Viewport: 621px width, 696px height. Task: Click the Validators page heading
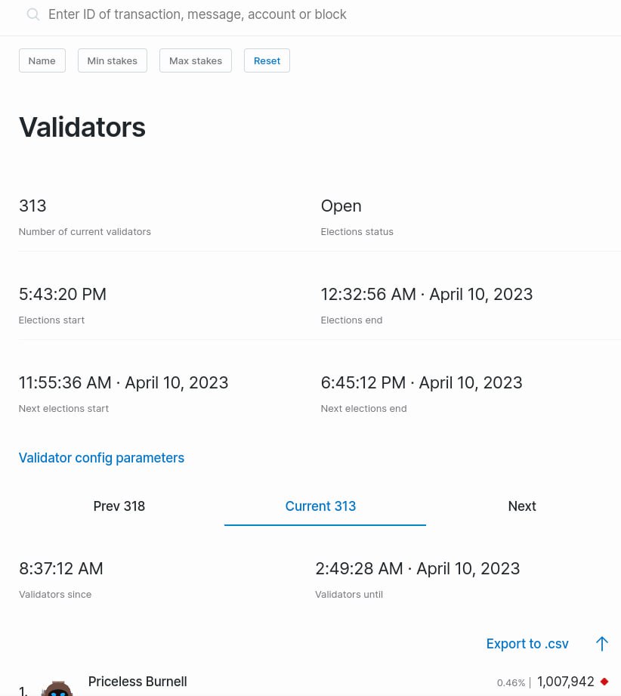82,127
